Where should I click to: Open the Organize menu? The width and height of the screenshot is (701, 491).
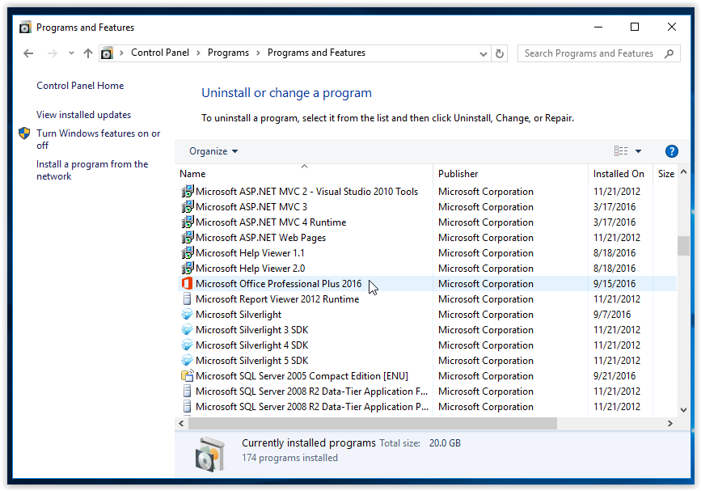coord(213,151)
